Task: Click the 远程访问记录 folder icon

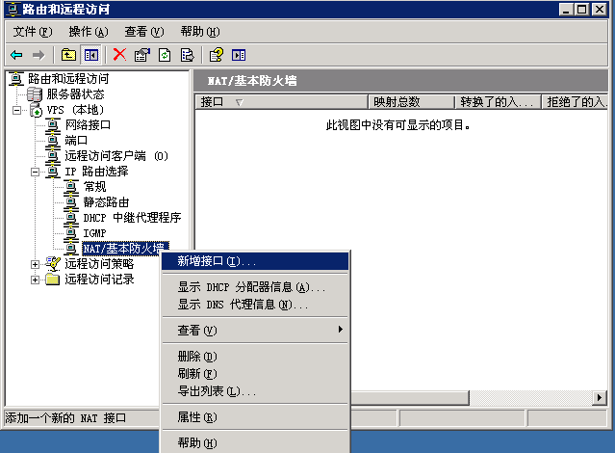Action: pyautogui.click(x=53, y=280)
